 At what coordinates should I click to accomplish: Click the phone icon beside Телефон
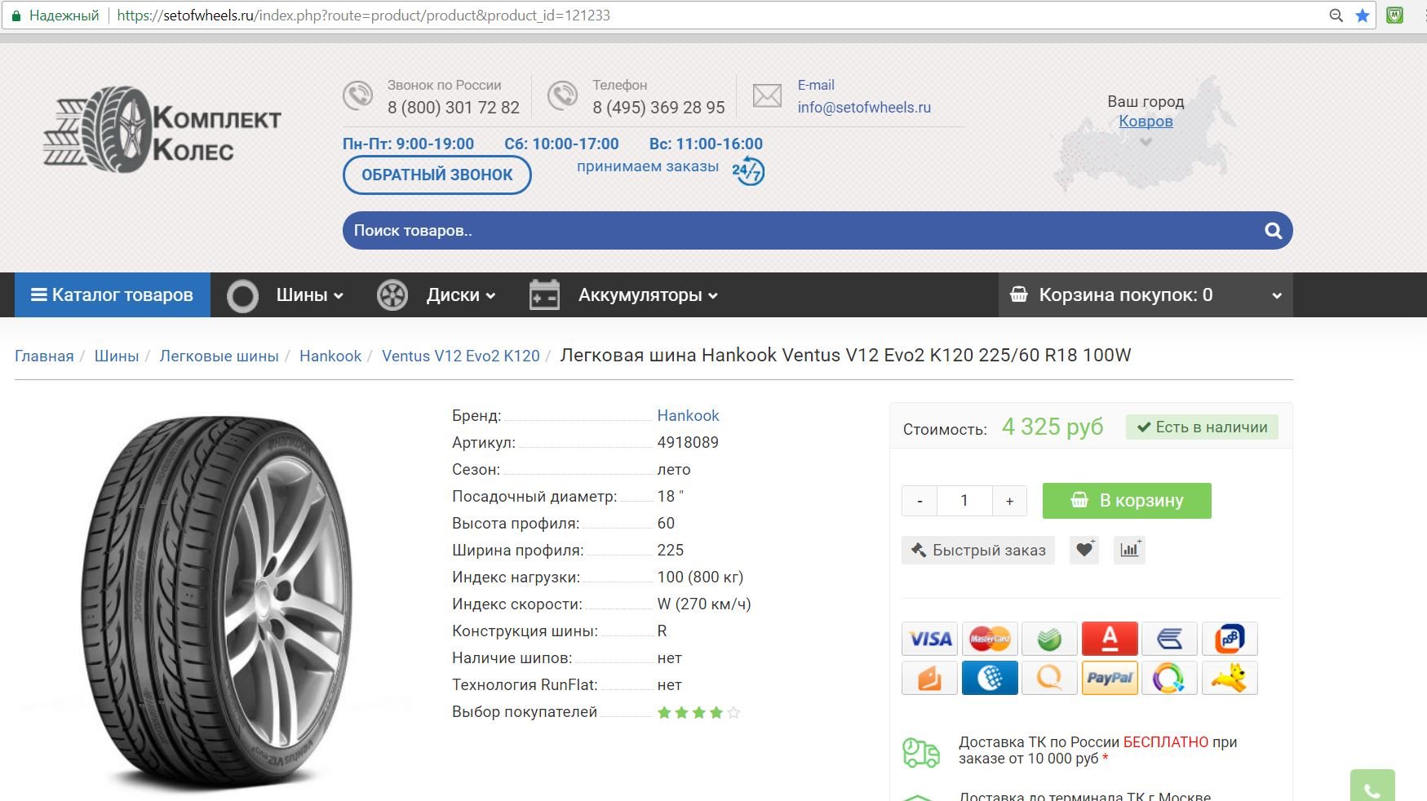coord(562,96)
